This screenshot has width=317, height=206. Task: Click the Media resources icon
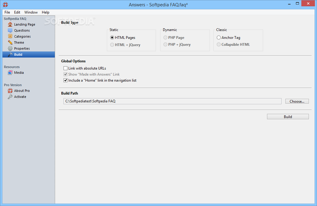click(10, 73)
